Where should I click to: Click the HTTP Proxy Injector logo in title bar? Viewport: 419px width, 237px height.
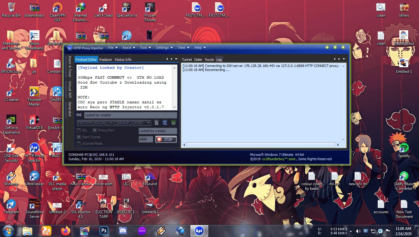[70, 48]
